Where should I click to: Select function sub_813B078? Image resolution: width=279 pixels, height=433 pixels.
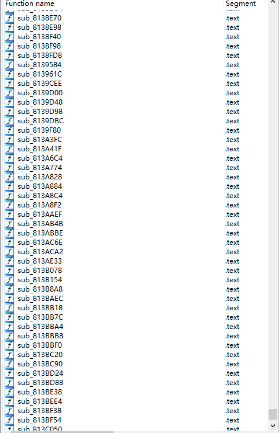[x=40, y=271]
